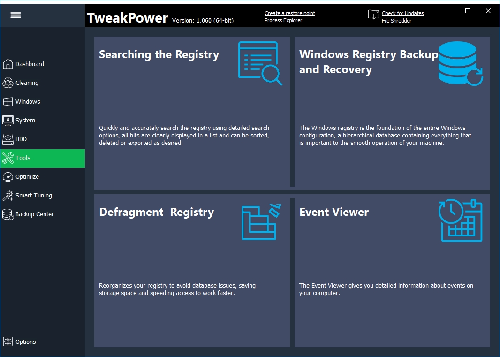Click the TweakPower title text
This screenshot has height=357, width=500.
click(x=127, y=18)
